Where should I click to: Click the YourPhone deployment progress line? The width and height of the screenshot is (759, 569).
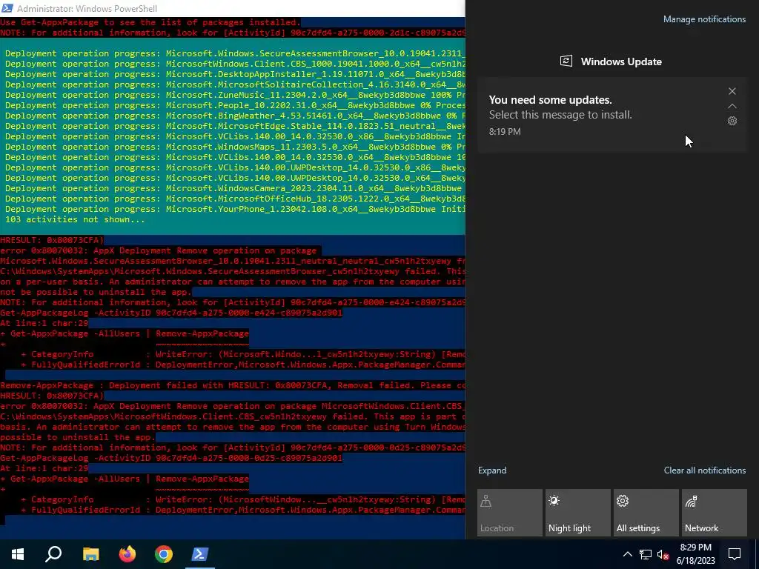(x=235, y=209)
